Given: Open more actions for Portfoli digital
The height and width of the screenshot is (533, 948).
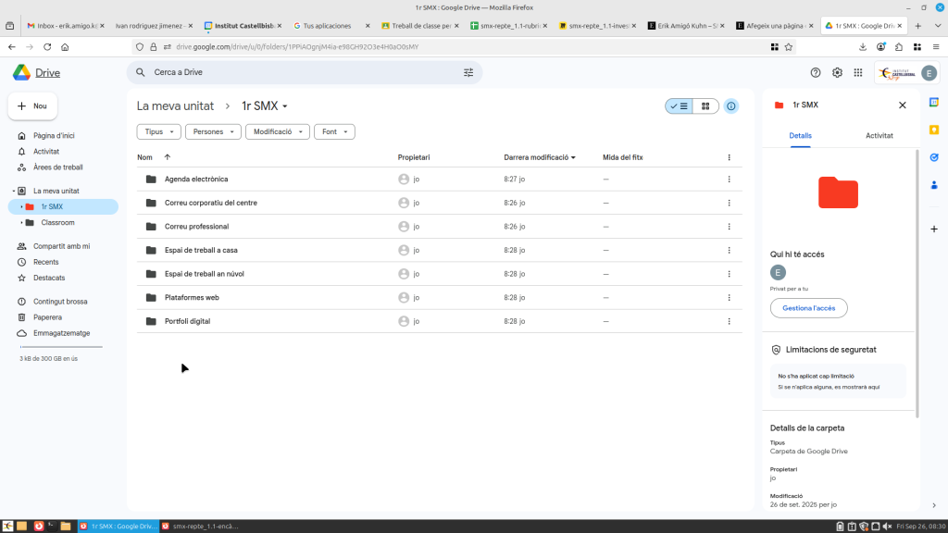Looking at the screenshot, I should point(729,321).
